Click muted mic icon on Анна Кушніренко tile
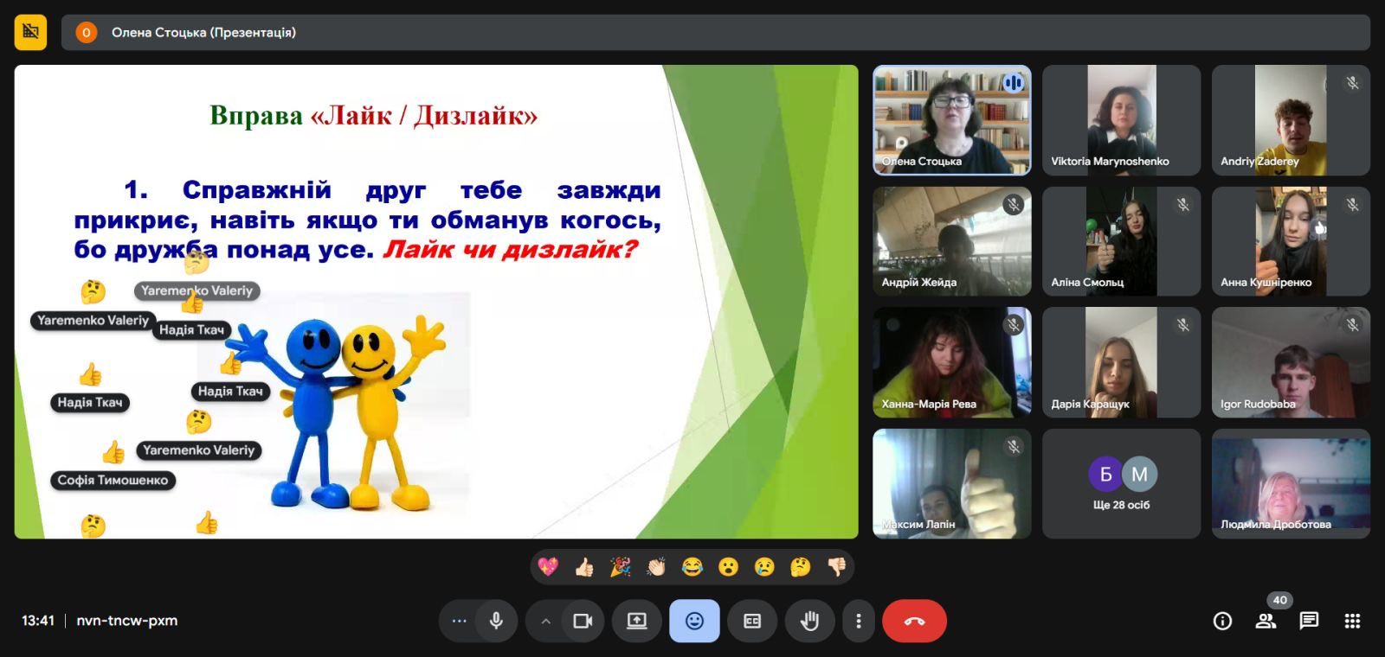 tap(1352, 204)
